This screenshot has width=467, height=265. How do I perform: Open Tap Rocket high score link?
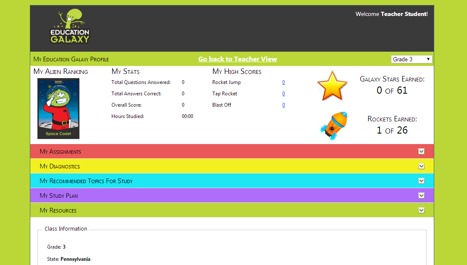coord(284,94)
